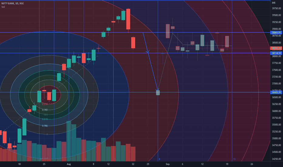Click the NIFTY BANK, 1D, NSE symbol title
This screenshot has width=283, height=167.
pos(12,3)
